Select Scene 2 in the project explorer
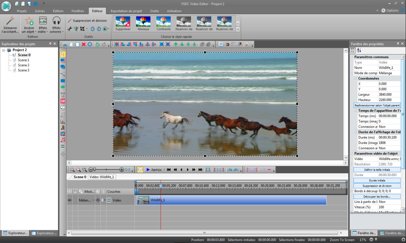 click(23, 65)
